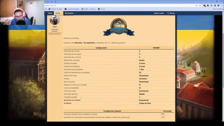Open the browser extensions puzzle icon
This screenshot has height=126, width=224.
point(208,6)
